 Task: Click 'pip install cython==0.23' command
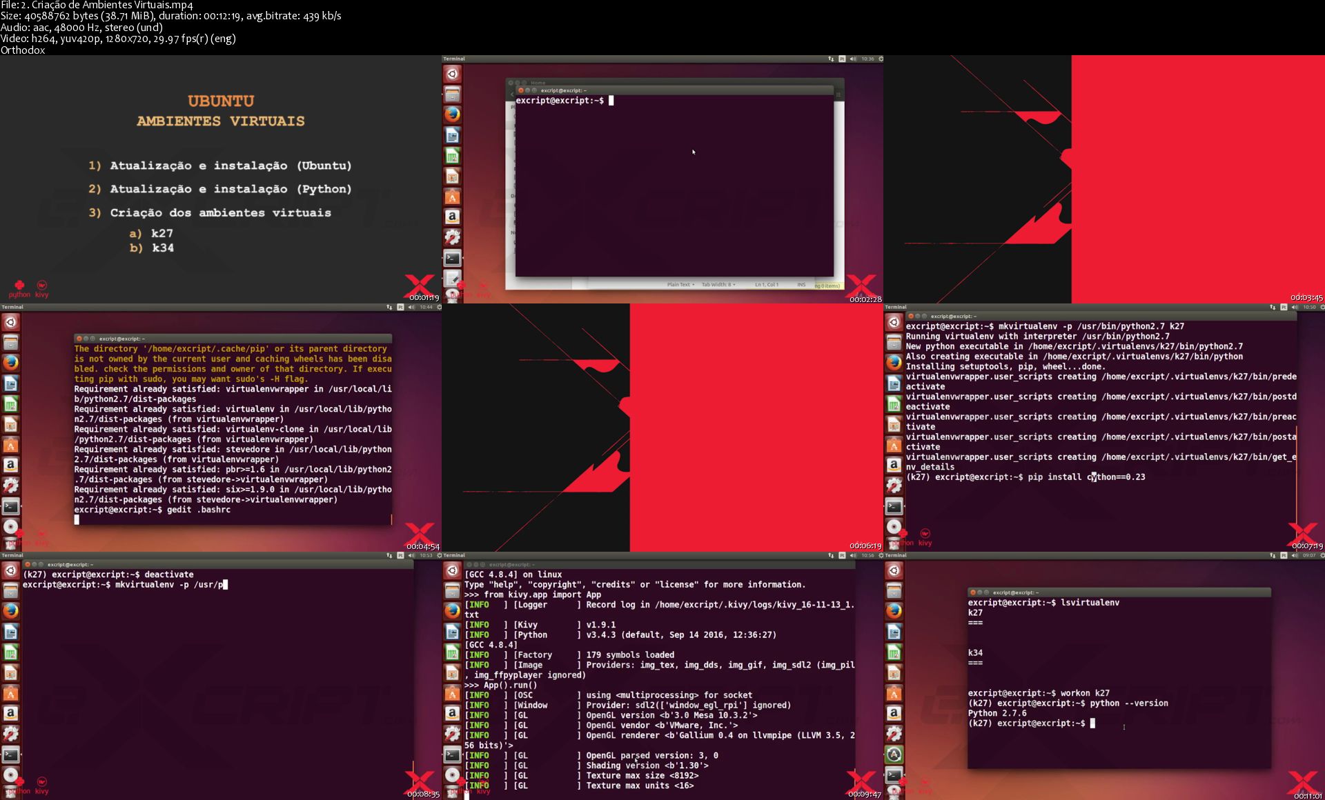(x=1086, y=477)
